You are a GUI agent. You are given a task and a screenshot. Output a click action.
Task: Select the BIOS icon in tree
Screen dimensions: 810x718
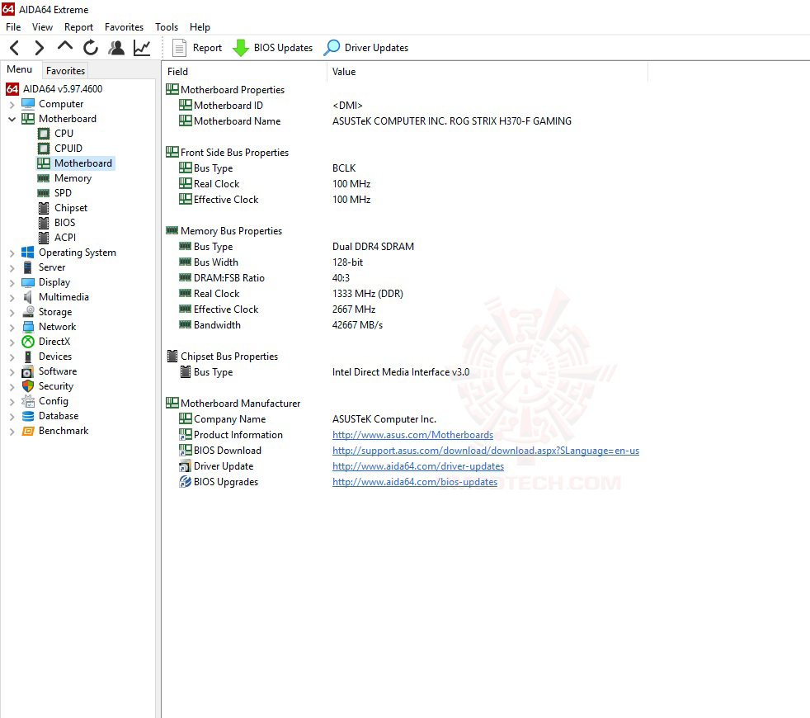[44, 223]
